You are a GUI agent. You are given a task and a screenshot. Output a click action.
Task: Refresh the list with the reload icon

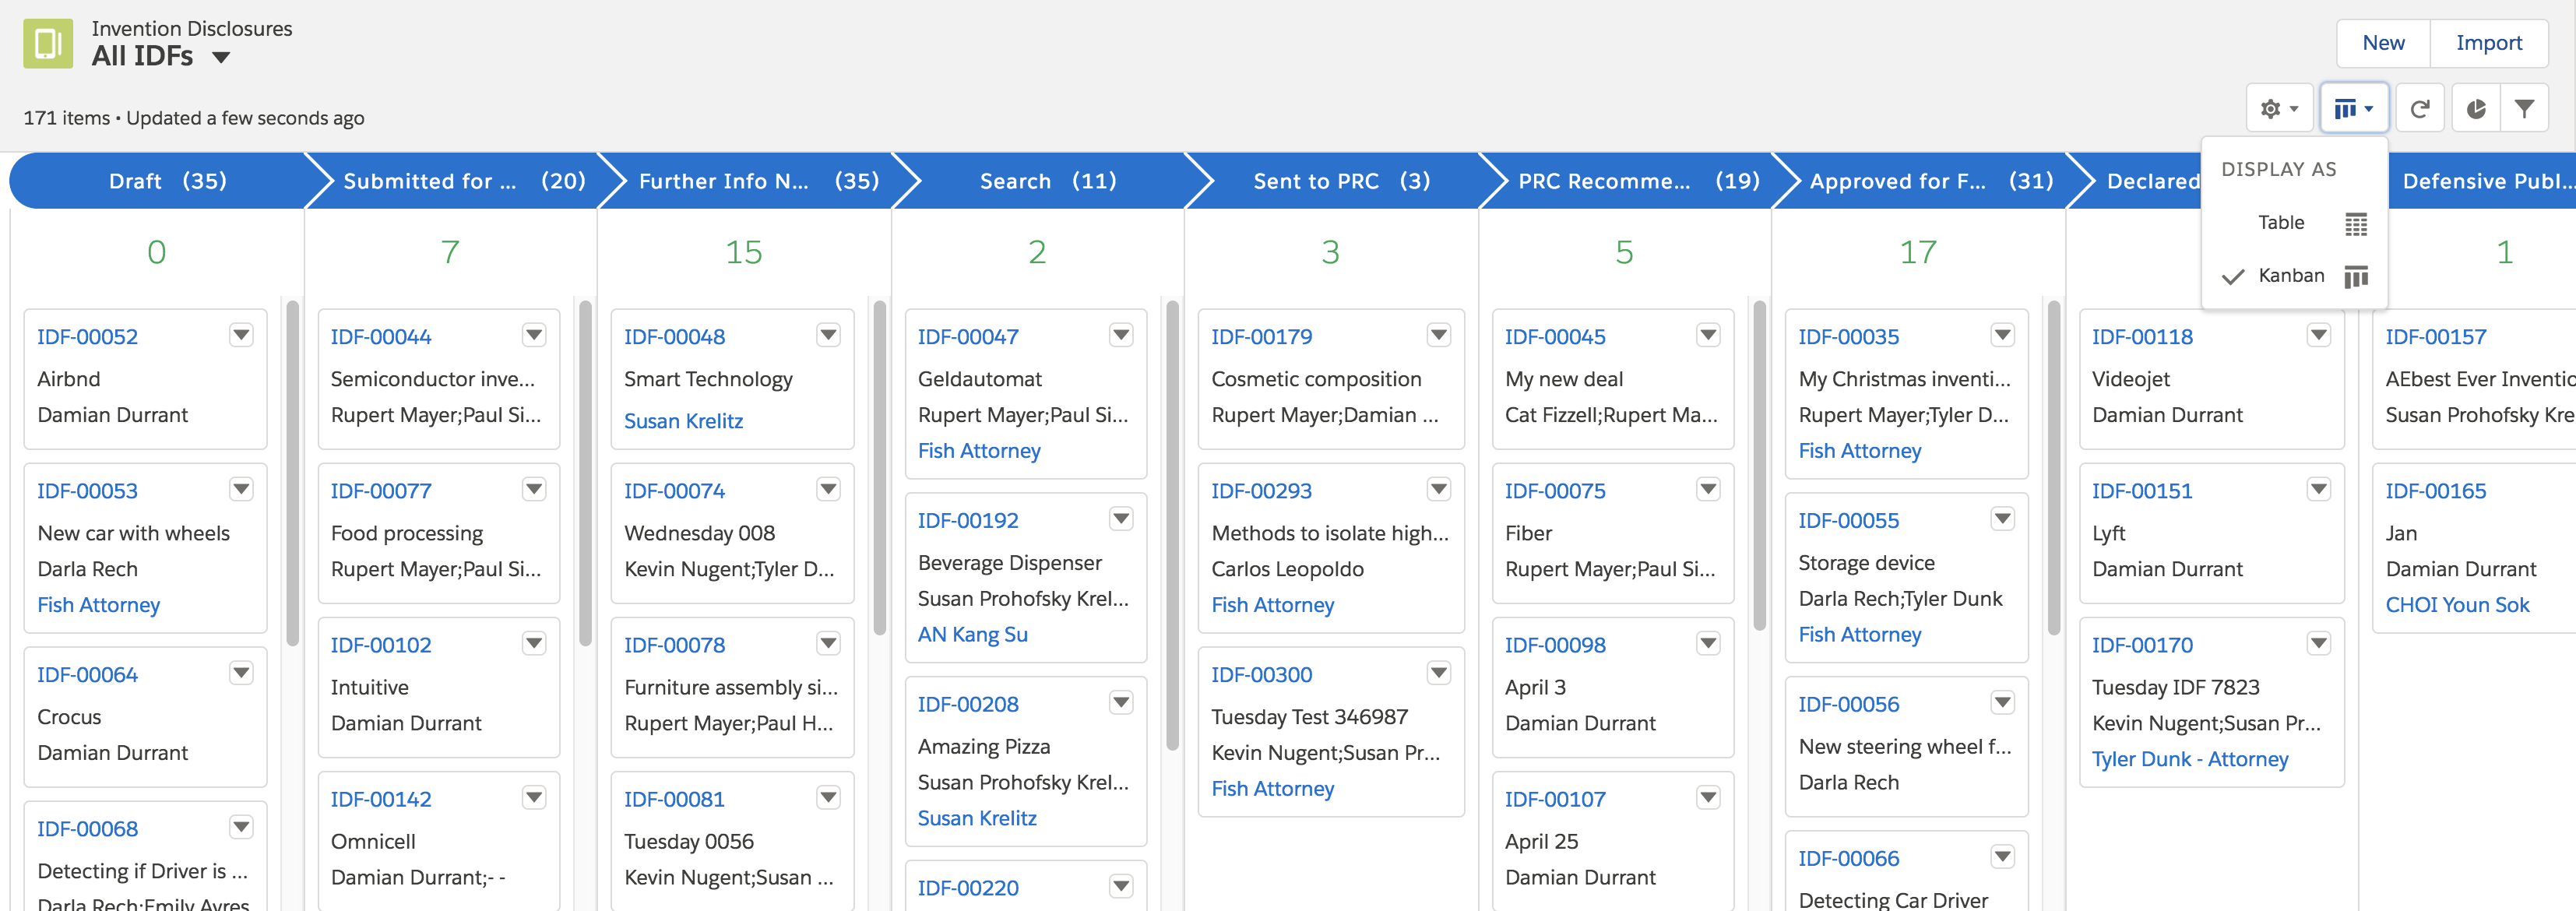coord(2419,108)
